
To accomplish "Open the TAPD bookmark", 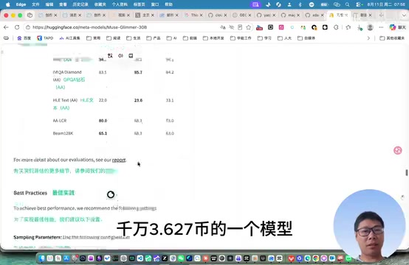I will point(45,38).
